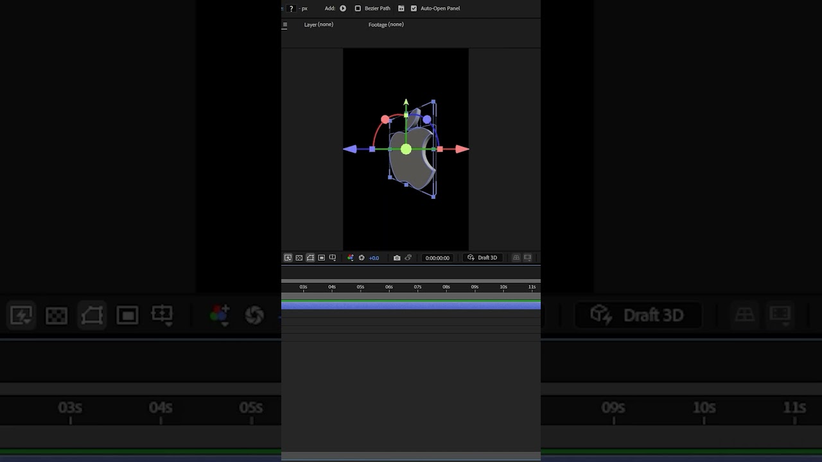Click the horizontal scrollbar below the timeline
The width and height of the screenshot is (822, 462).
[x=411, y=456]
